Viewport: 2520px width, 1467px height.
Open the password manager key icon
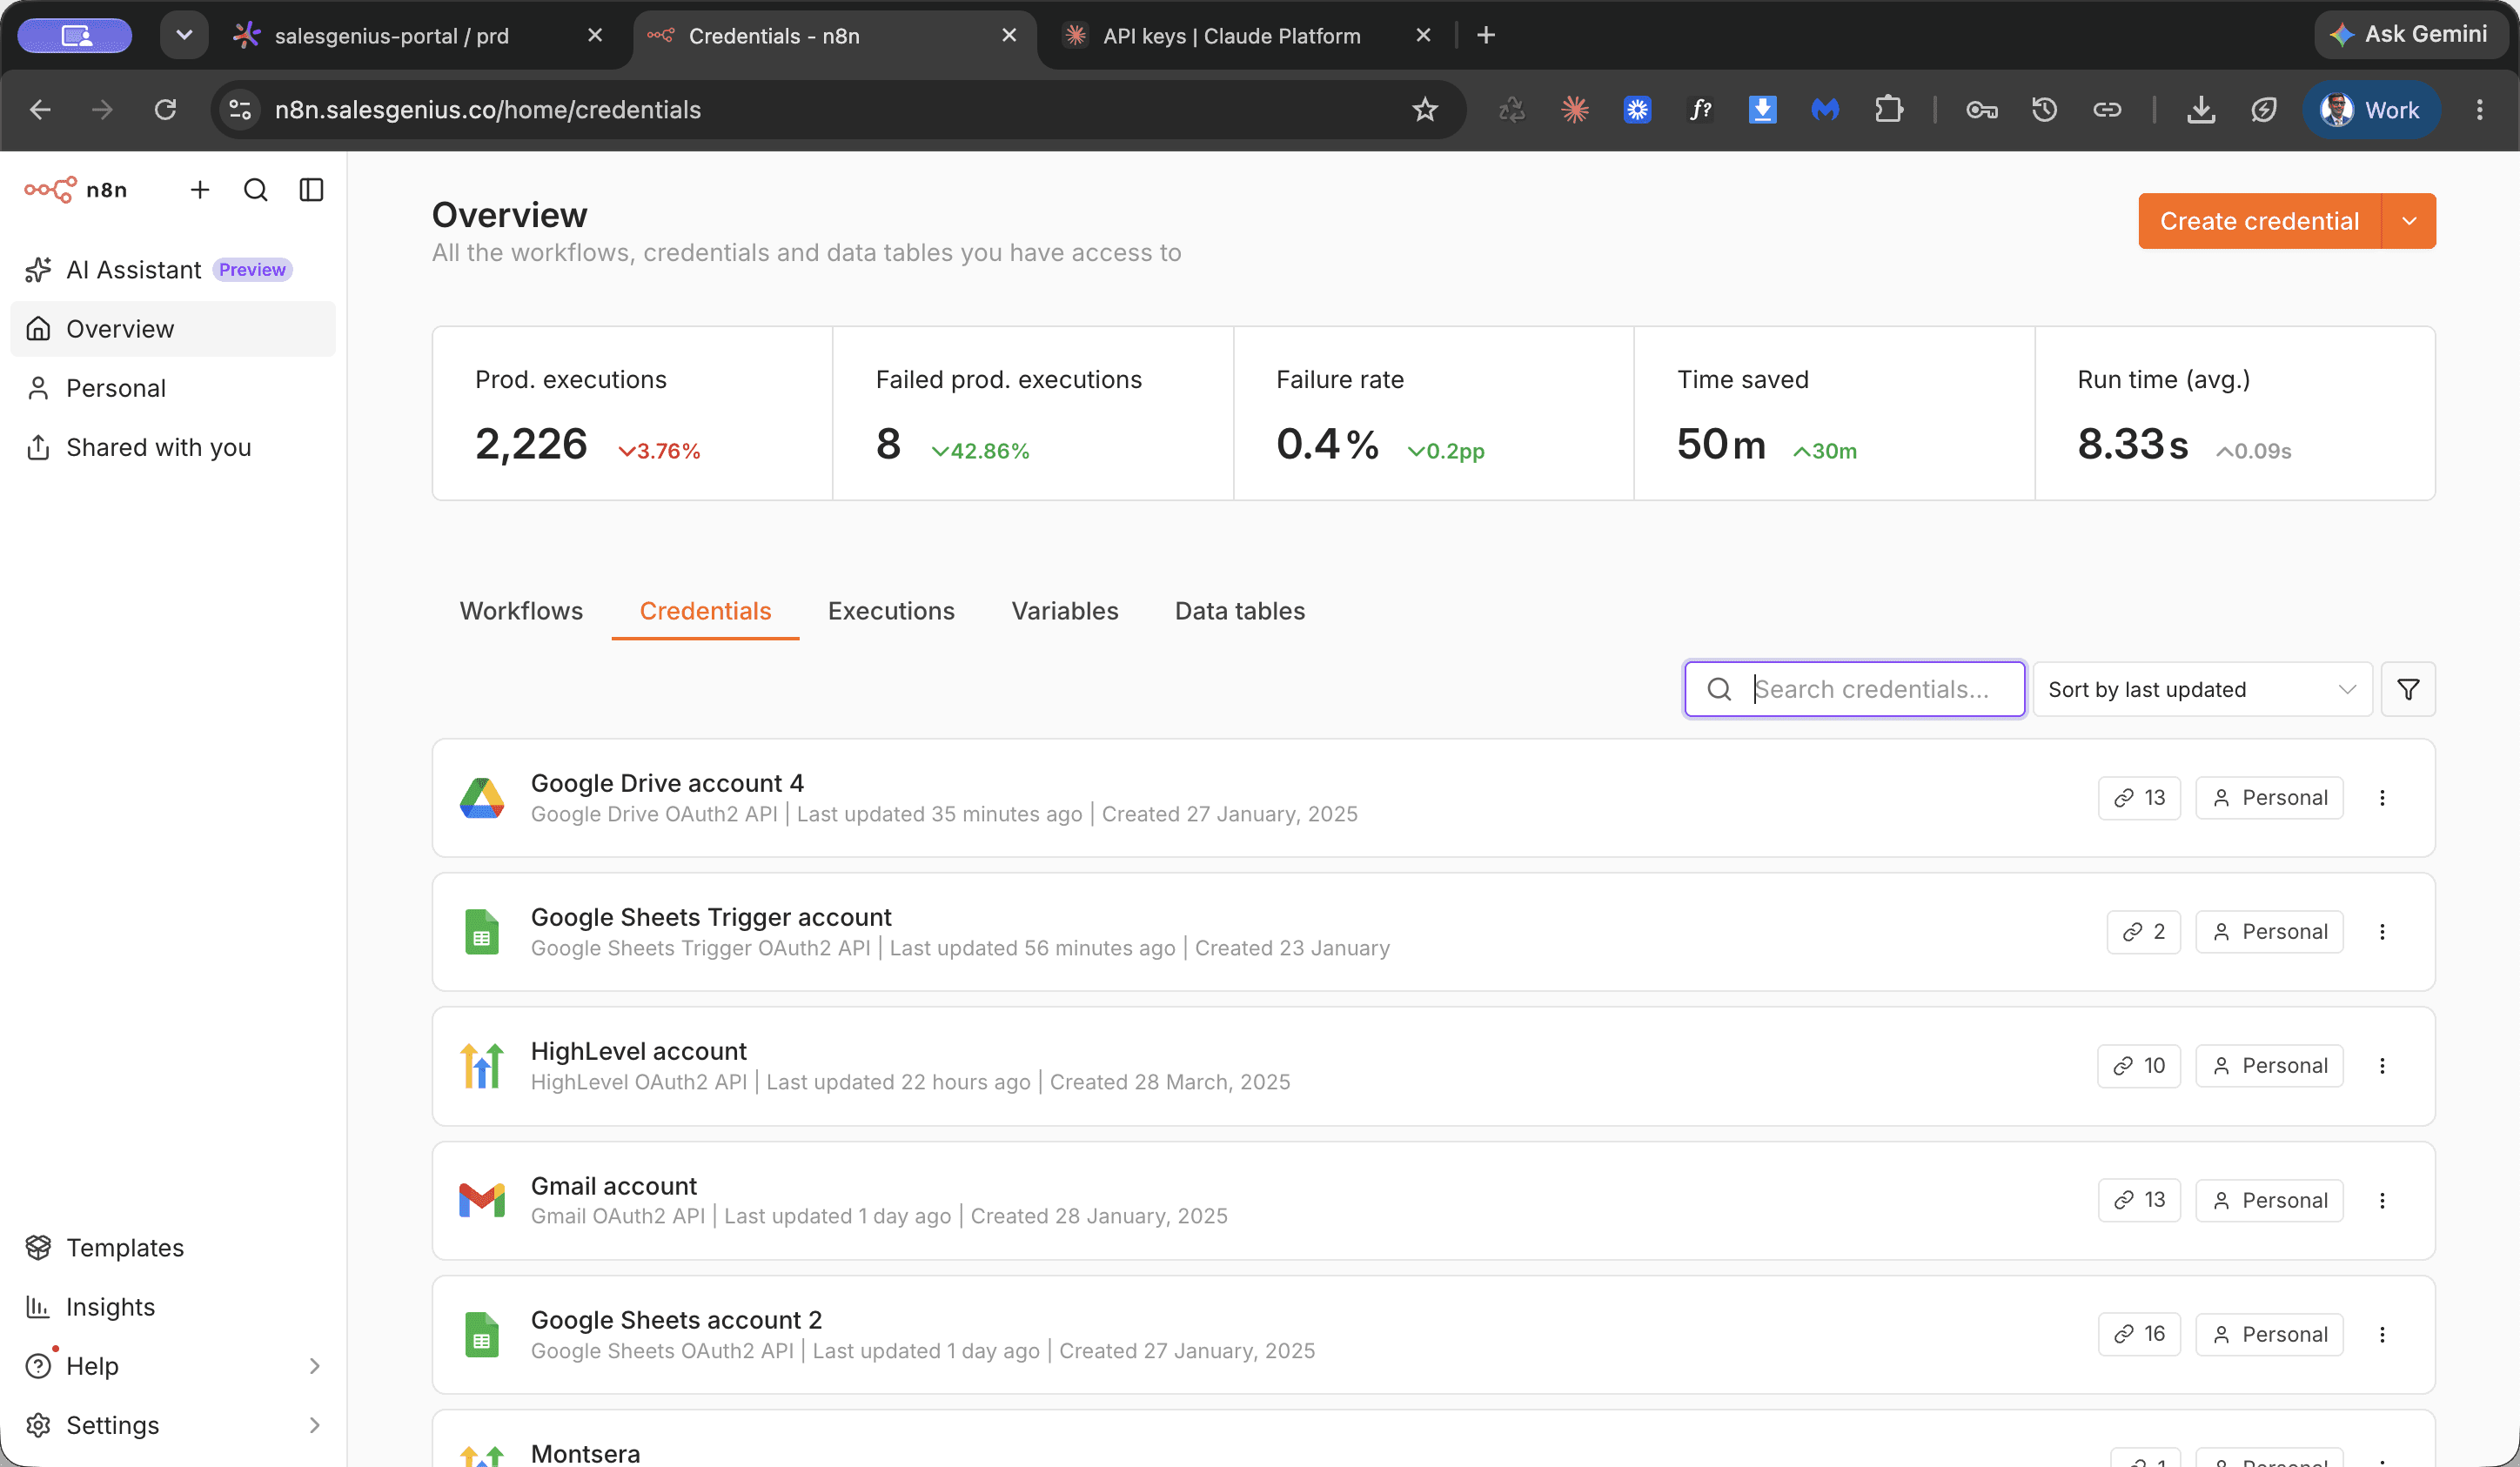click(1982, 110)
